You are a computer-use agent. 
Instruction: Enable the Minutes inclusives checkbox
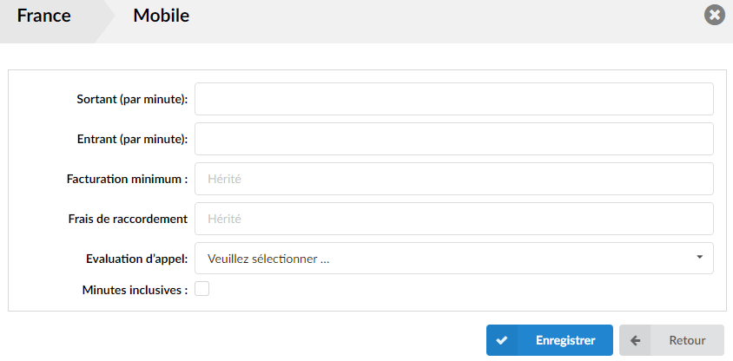[202, 289]
